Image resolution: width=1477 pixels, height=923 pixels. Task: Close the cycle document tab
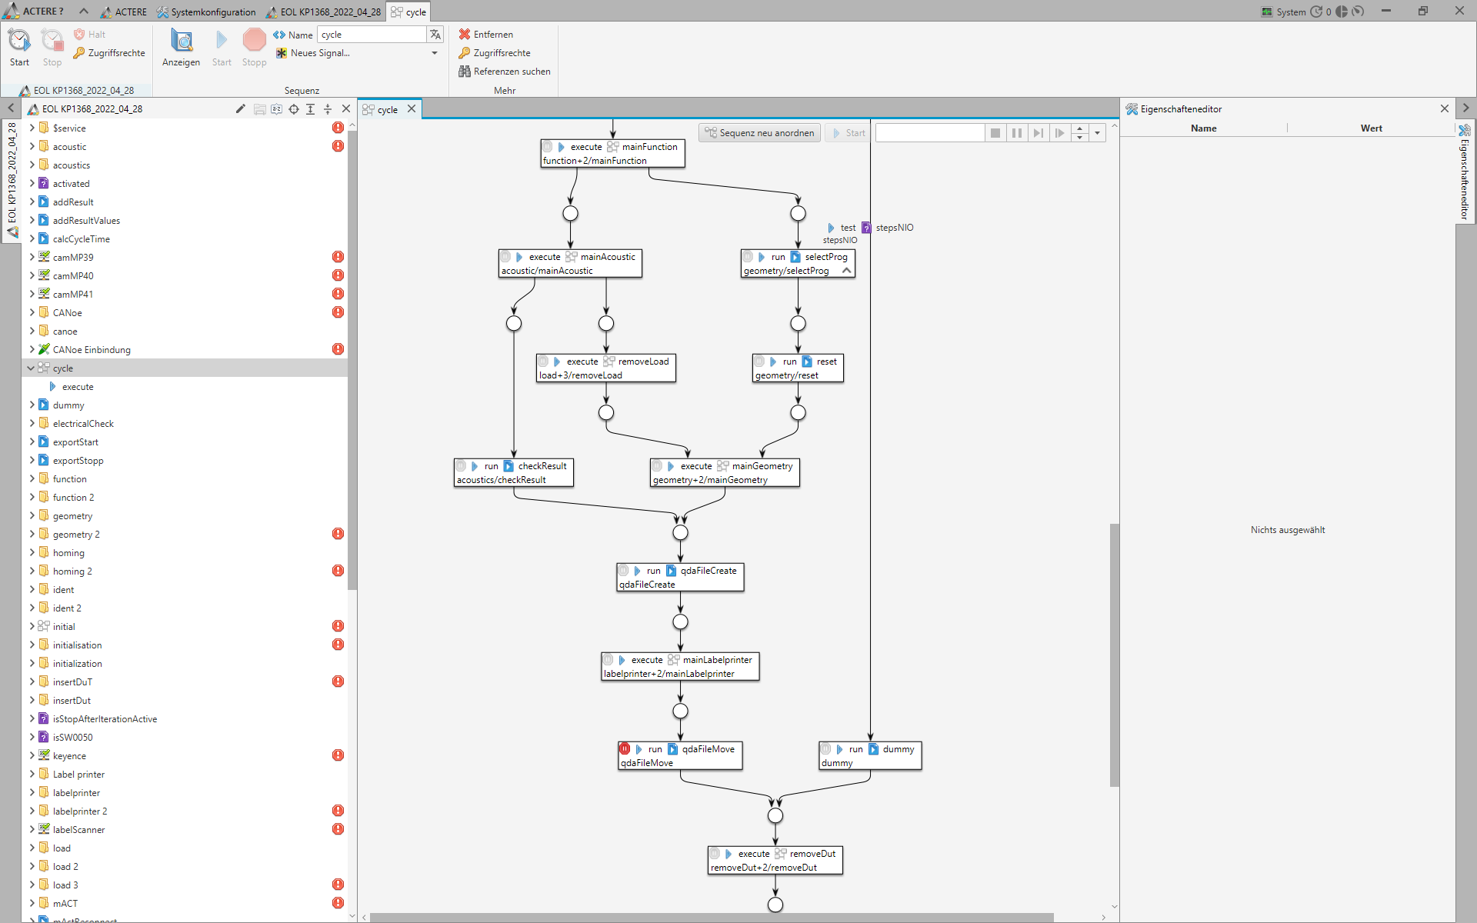coord(412,108)
